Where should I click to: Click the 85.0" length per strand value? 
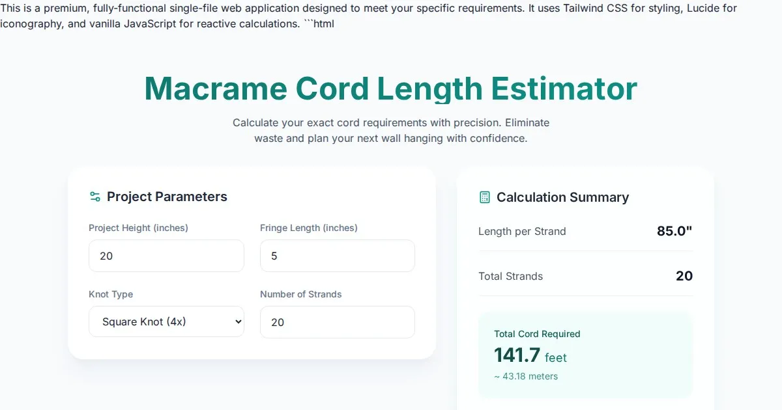674,231
